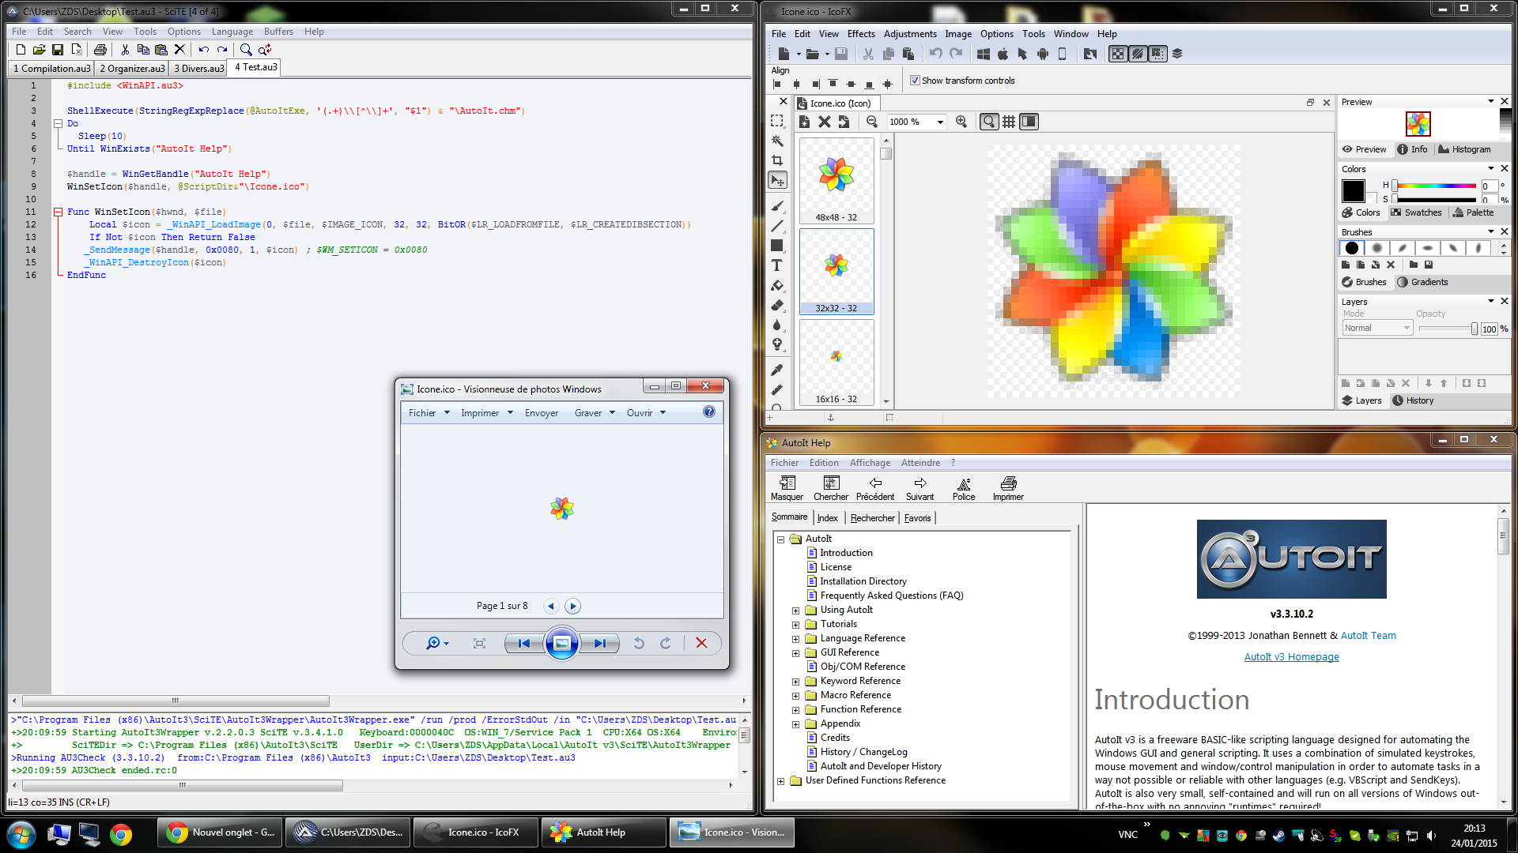Open the layer Mode Normal dropdown
This screenshot has width=1518, height=853.
[x=1377, y=328]
